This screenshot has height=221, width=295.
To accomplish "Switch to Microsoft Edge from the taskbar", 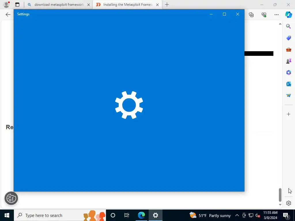I will pyautogui.click(x=141, y=215).
